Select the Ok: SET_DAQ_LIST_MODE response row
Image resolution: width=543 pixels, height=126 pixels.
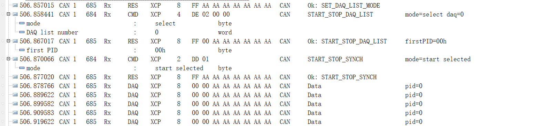click(271, 6)
